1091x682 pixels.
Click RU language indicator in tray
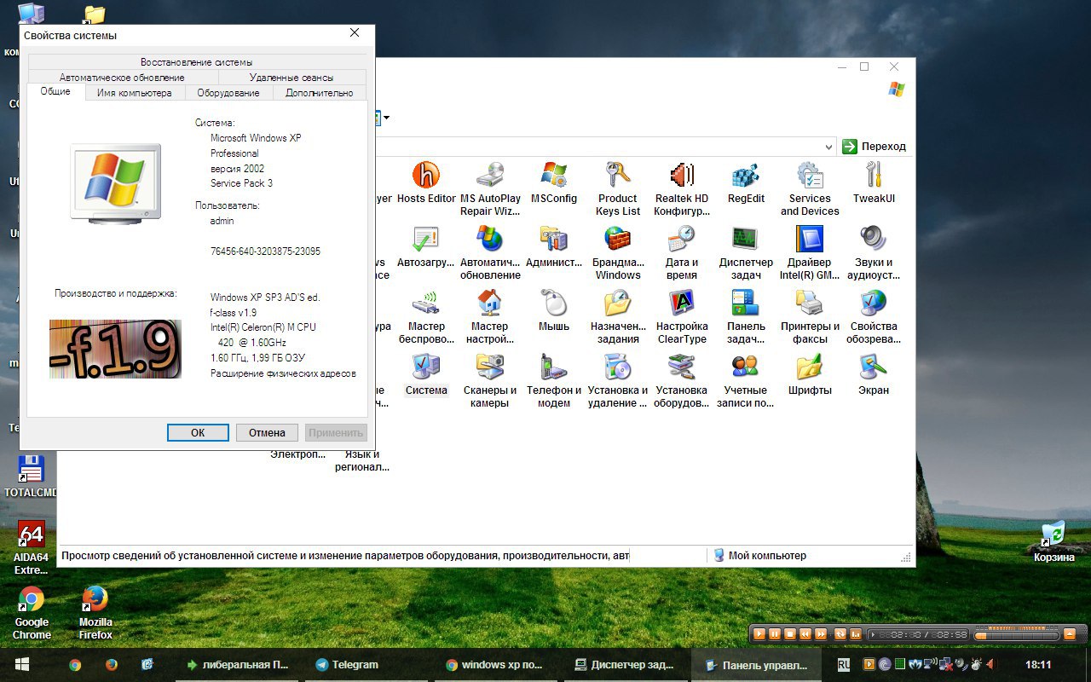tap(844, 664)
